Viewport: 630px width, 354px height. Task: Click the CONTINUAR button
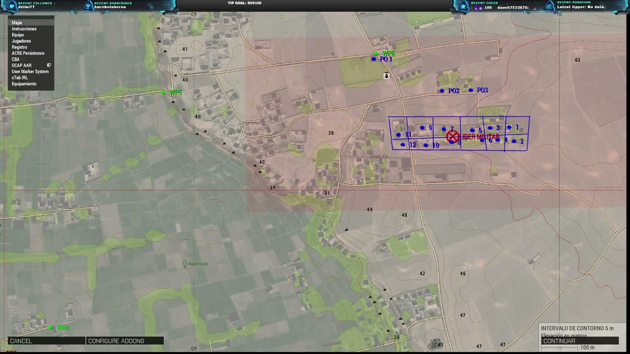[x=580, y=341]
